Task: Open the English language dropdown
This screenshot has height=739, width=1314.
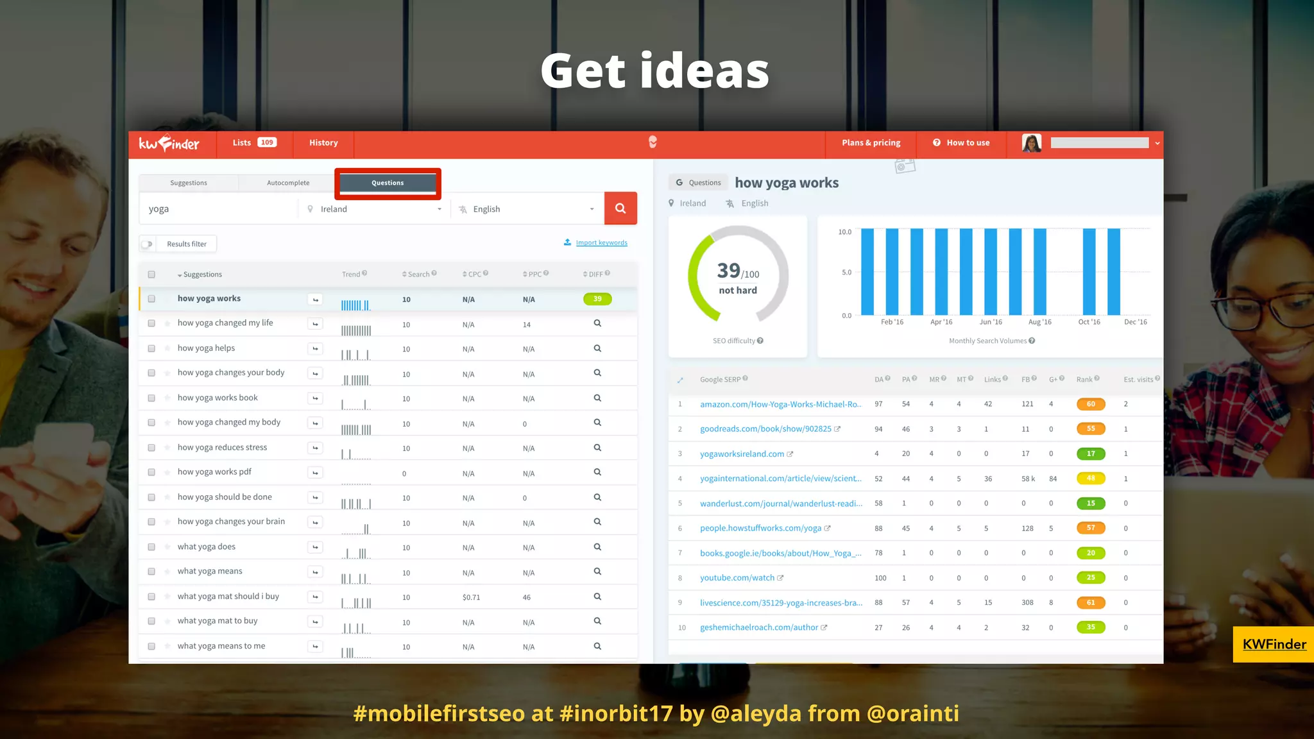Action: pyautogui.click(x=527, y=209)
